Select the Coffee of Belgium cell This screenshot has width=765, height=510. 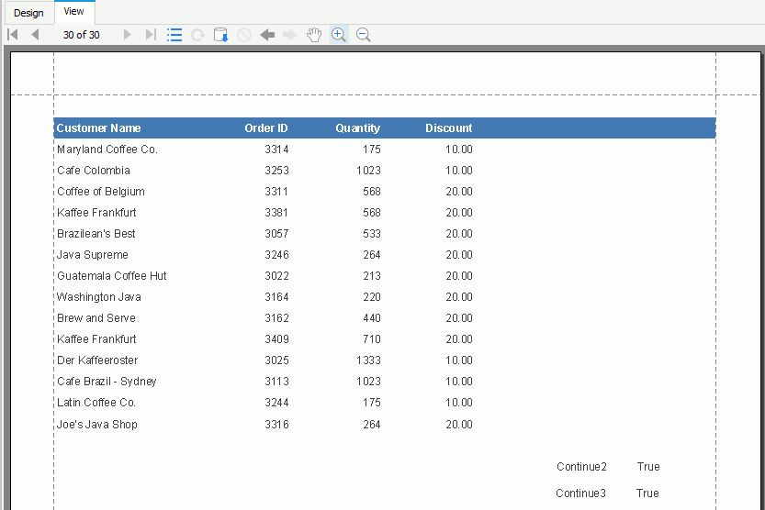101,192
